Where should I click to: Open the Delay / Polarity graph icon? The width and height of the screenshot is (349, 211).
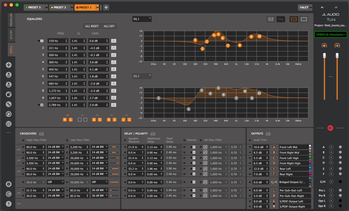pos(153,134)
